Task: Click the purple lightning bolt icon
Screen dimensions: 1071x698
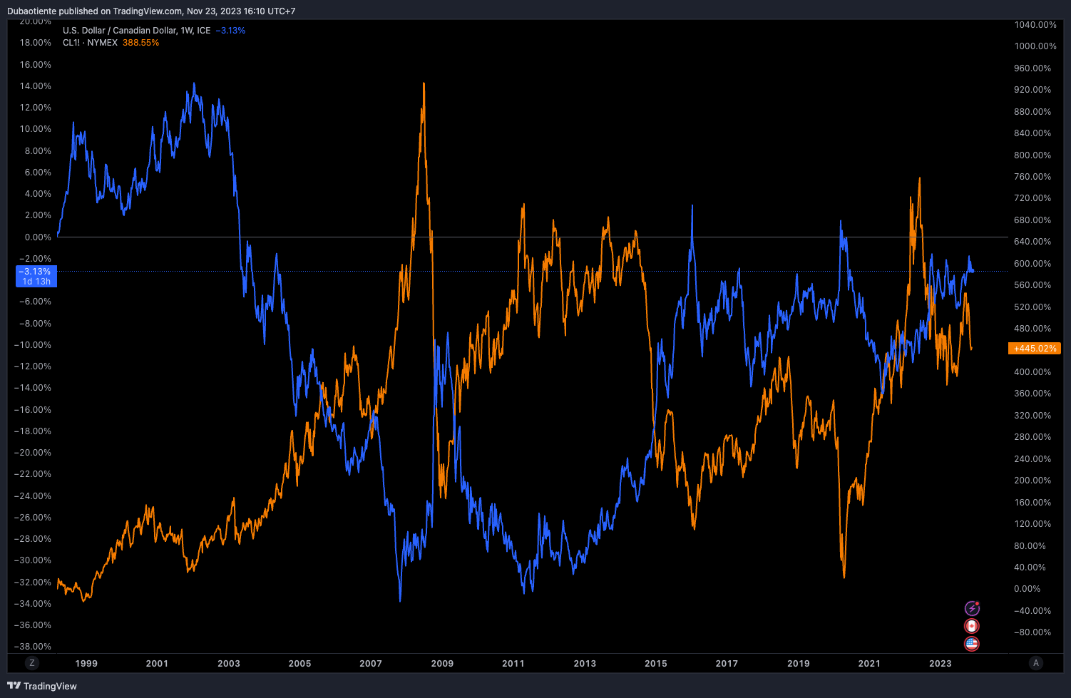Action: pyautogui.click(x=972, y=608)
